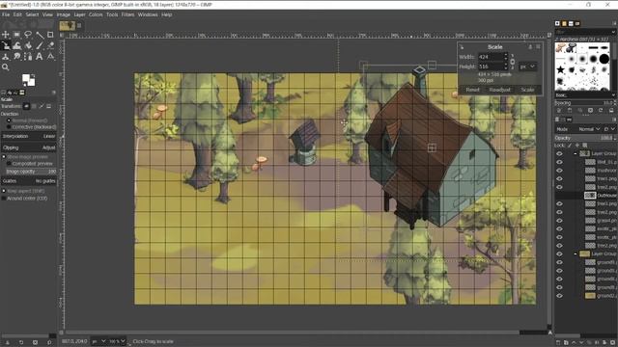This screenshot has height=347, width=618.
Task: Open the Select menu
Action: click(32, 14)
